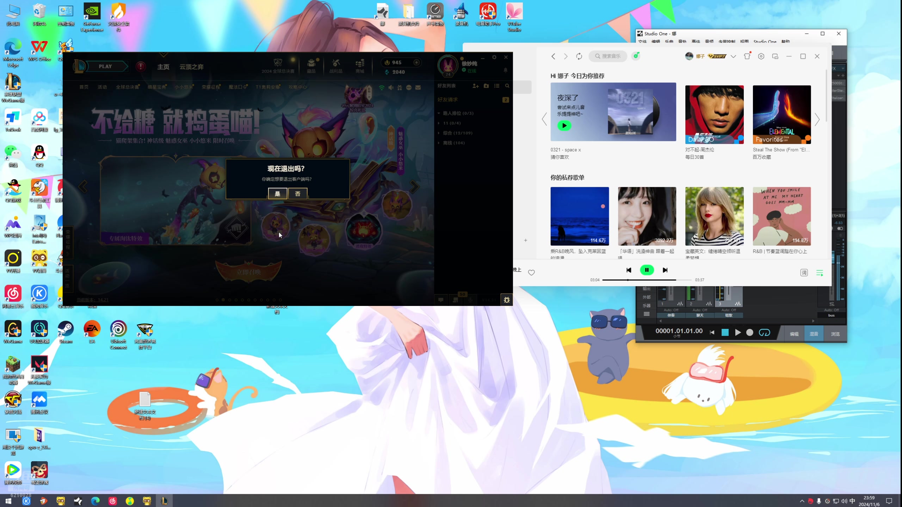Refresh the music player page
This screenshot has height=507, width=902.
coord(579,56)
